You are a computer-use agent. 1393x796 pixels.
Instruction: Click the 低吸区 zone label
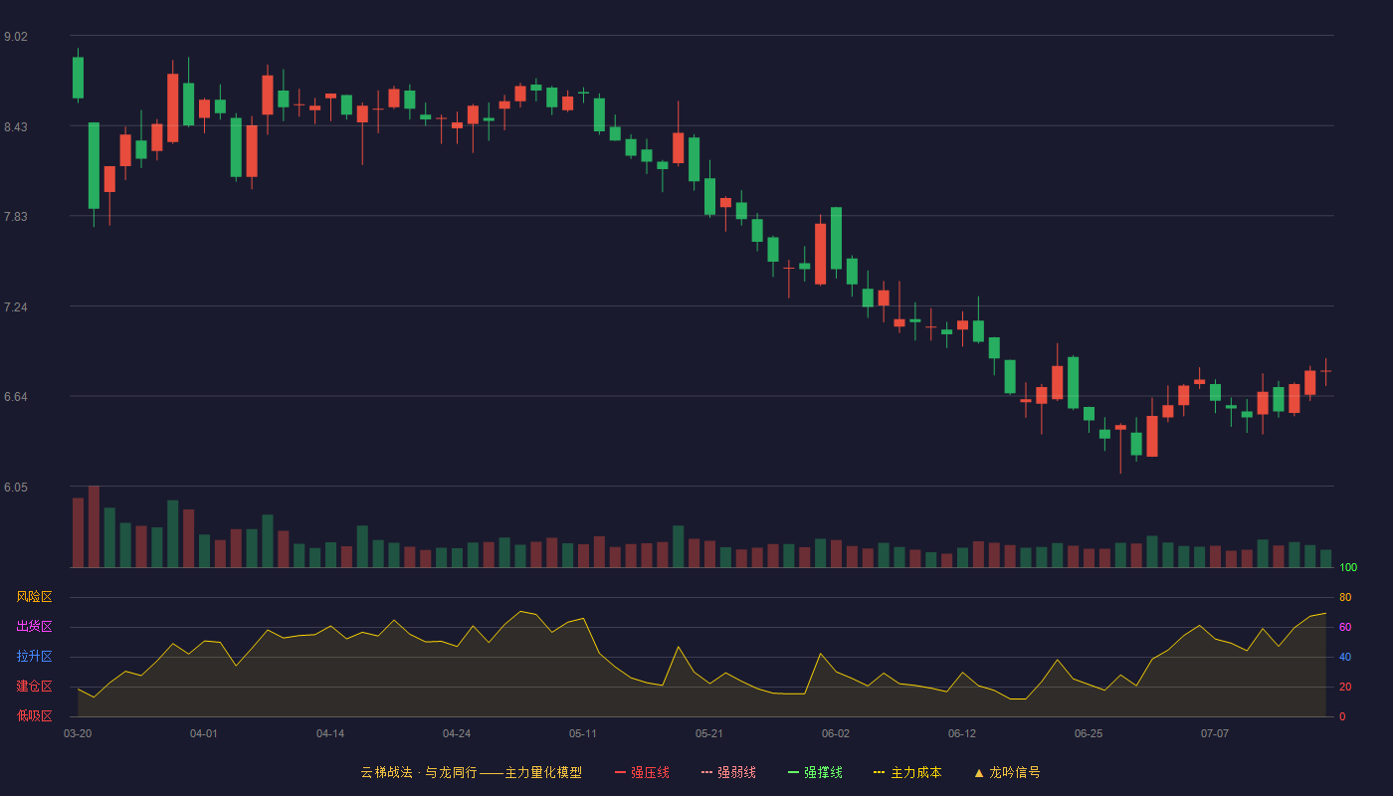[34, 715]
